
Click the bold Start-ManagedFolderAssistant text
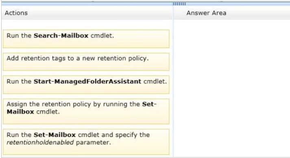tap(87, 81)
